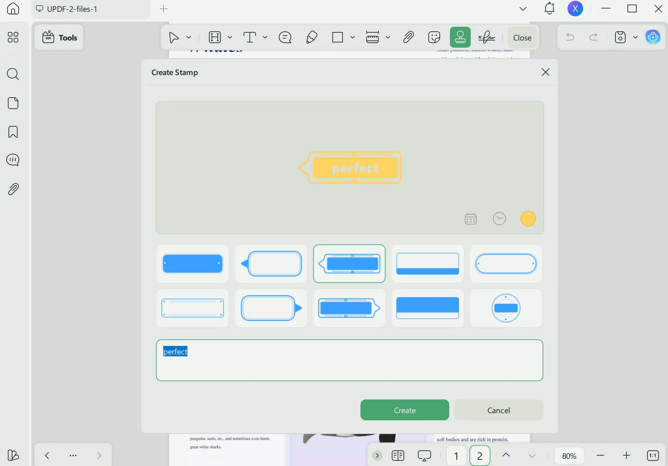Open Search in the left sidebar
The height and width of the screenshot is (466, 668).
13,74
